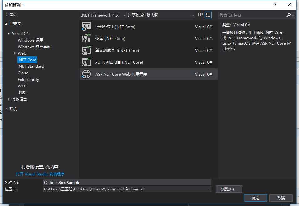The height and width of the screenshot is (206, 299).
Task: Click the 搜索(Ctrl+E) search box
Action: click(252, 15)
